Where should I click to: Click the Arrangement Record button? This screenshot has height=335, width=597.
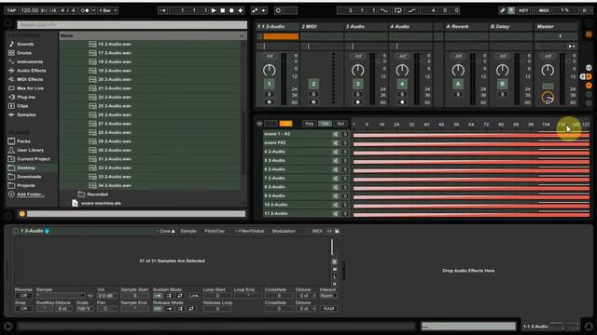coord(231,10)
